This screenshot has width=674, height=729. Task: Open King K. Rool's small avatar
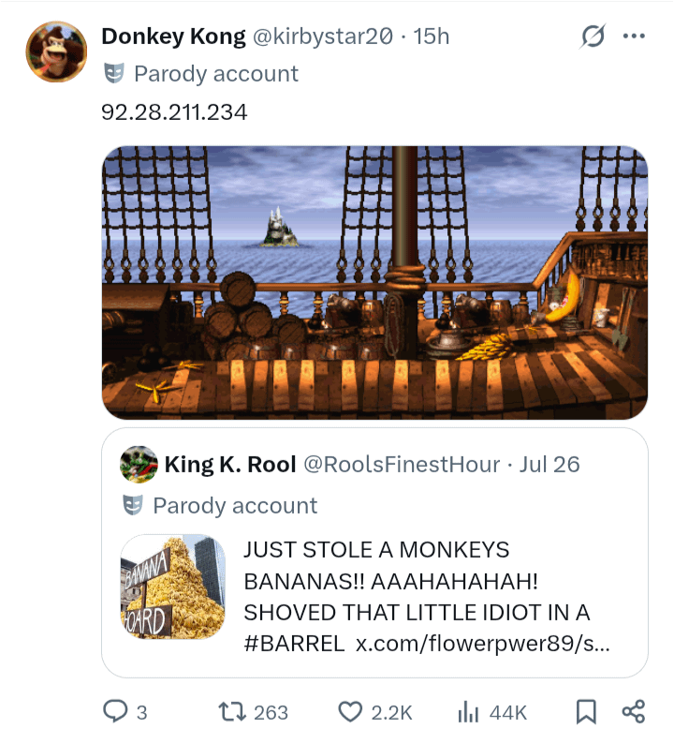(x=139, y=464)
